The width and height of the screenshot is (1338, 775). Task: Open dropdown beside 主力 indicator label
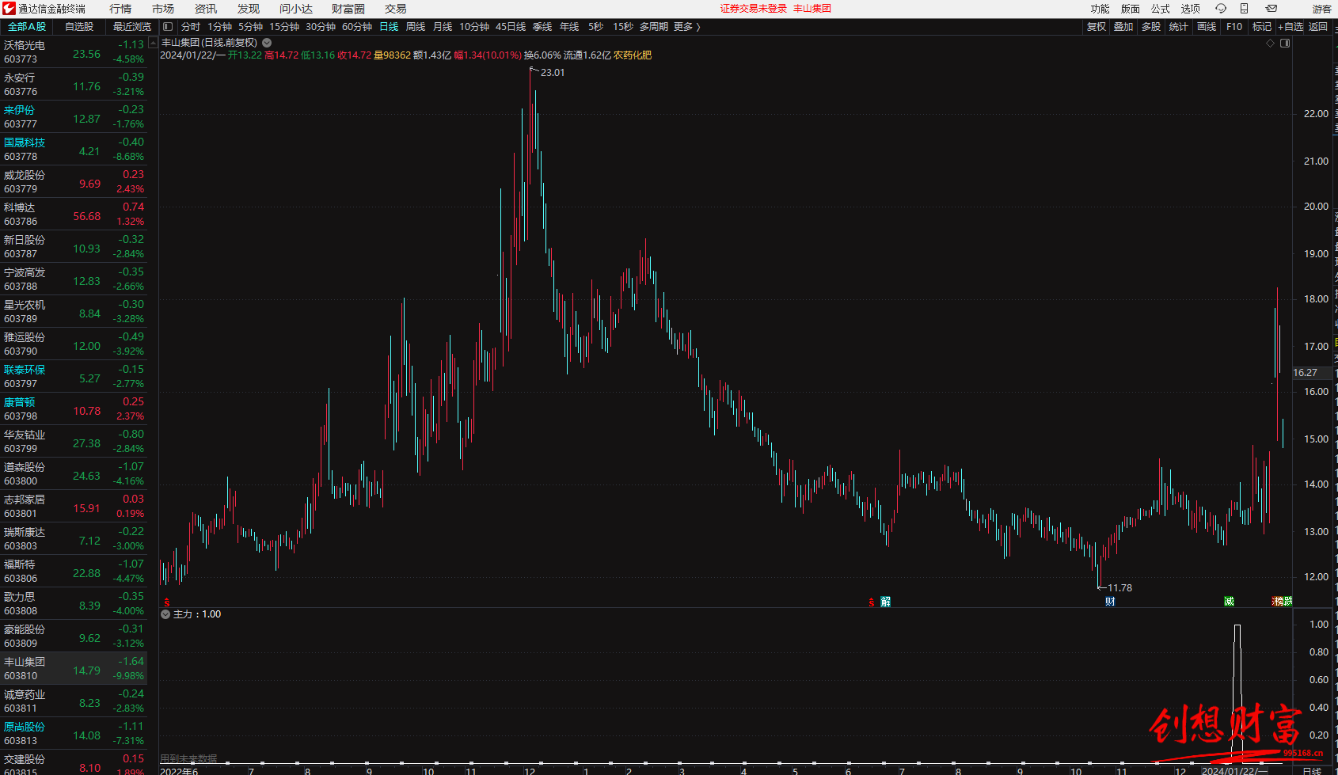coord(165,614)
